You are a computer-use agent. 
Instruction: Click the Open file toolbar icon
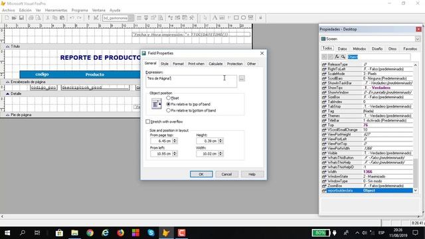pos(14,18)
